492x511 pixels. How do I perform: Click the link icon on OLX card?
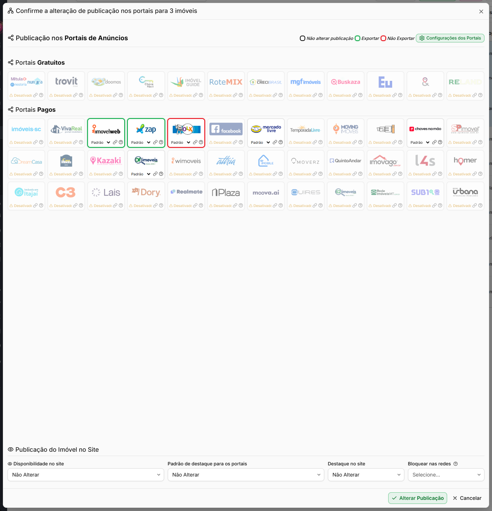point(195,142)
